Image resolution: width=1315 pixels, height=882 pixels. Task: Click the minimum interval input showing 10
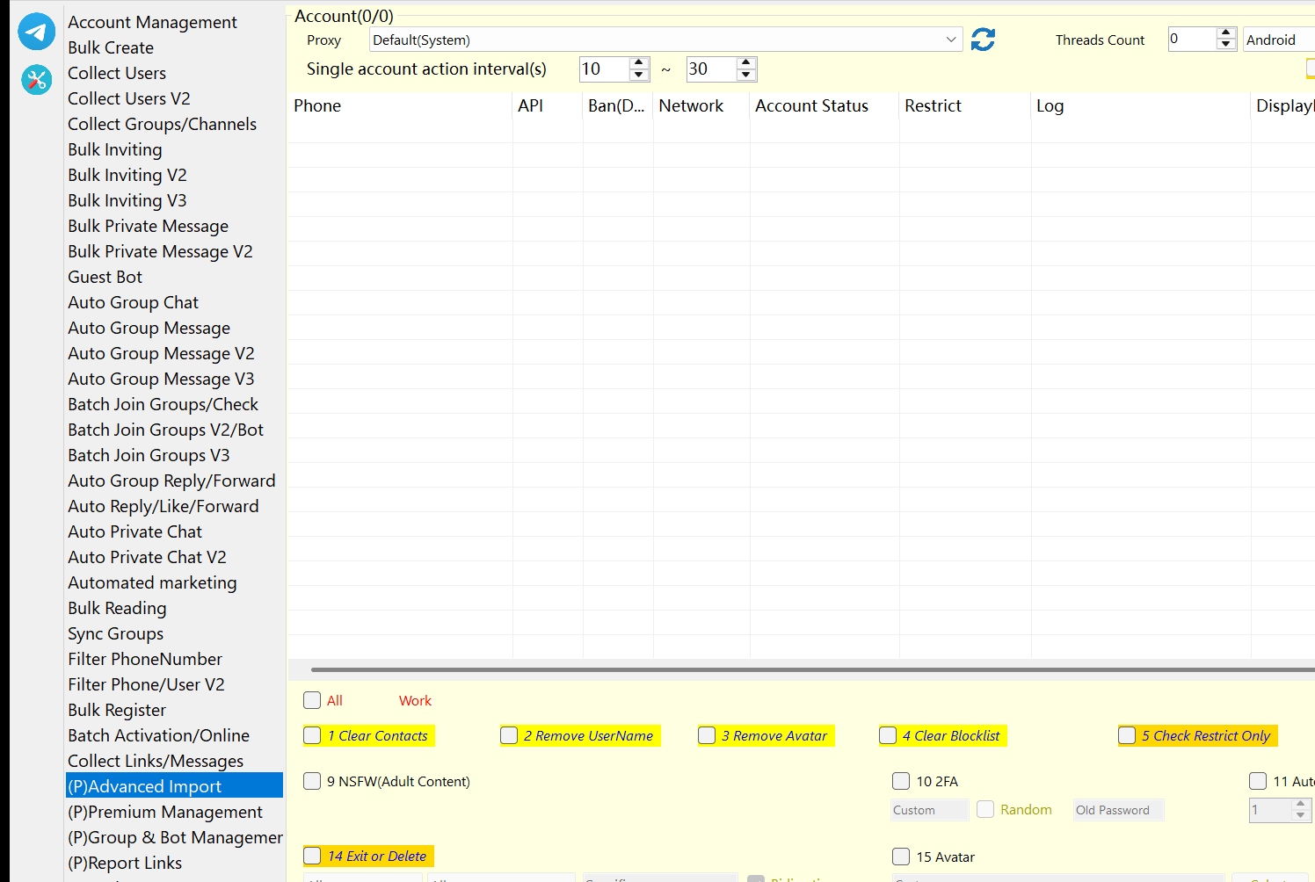click(605, 69)
